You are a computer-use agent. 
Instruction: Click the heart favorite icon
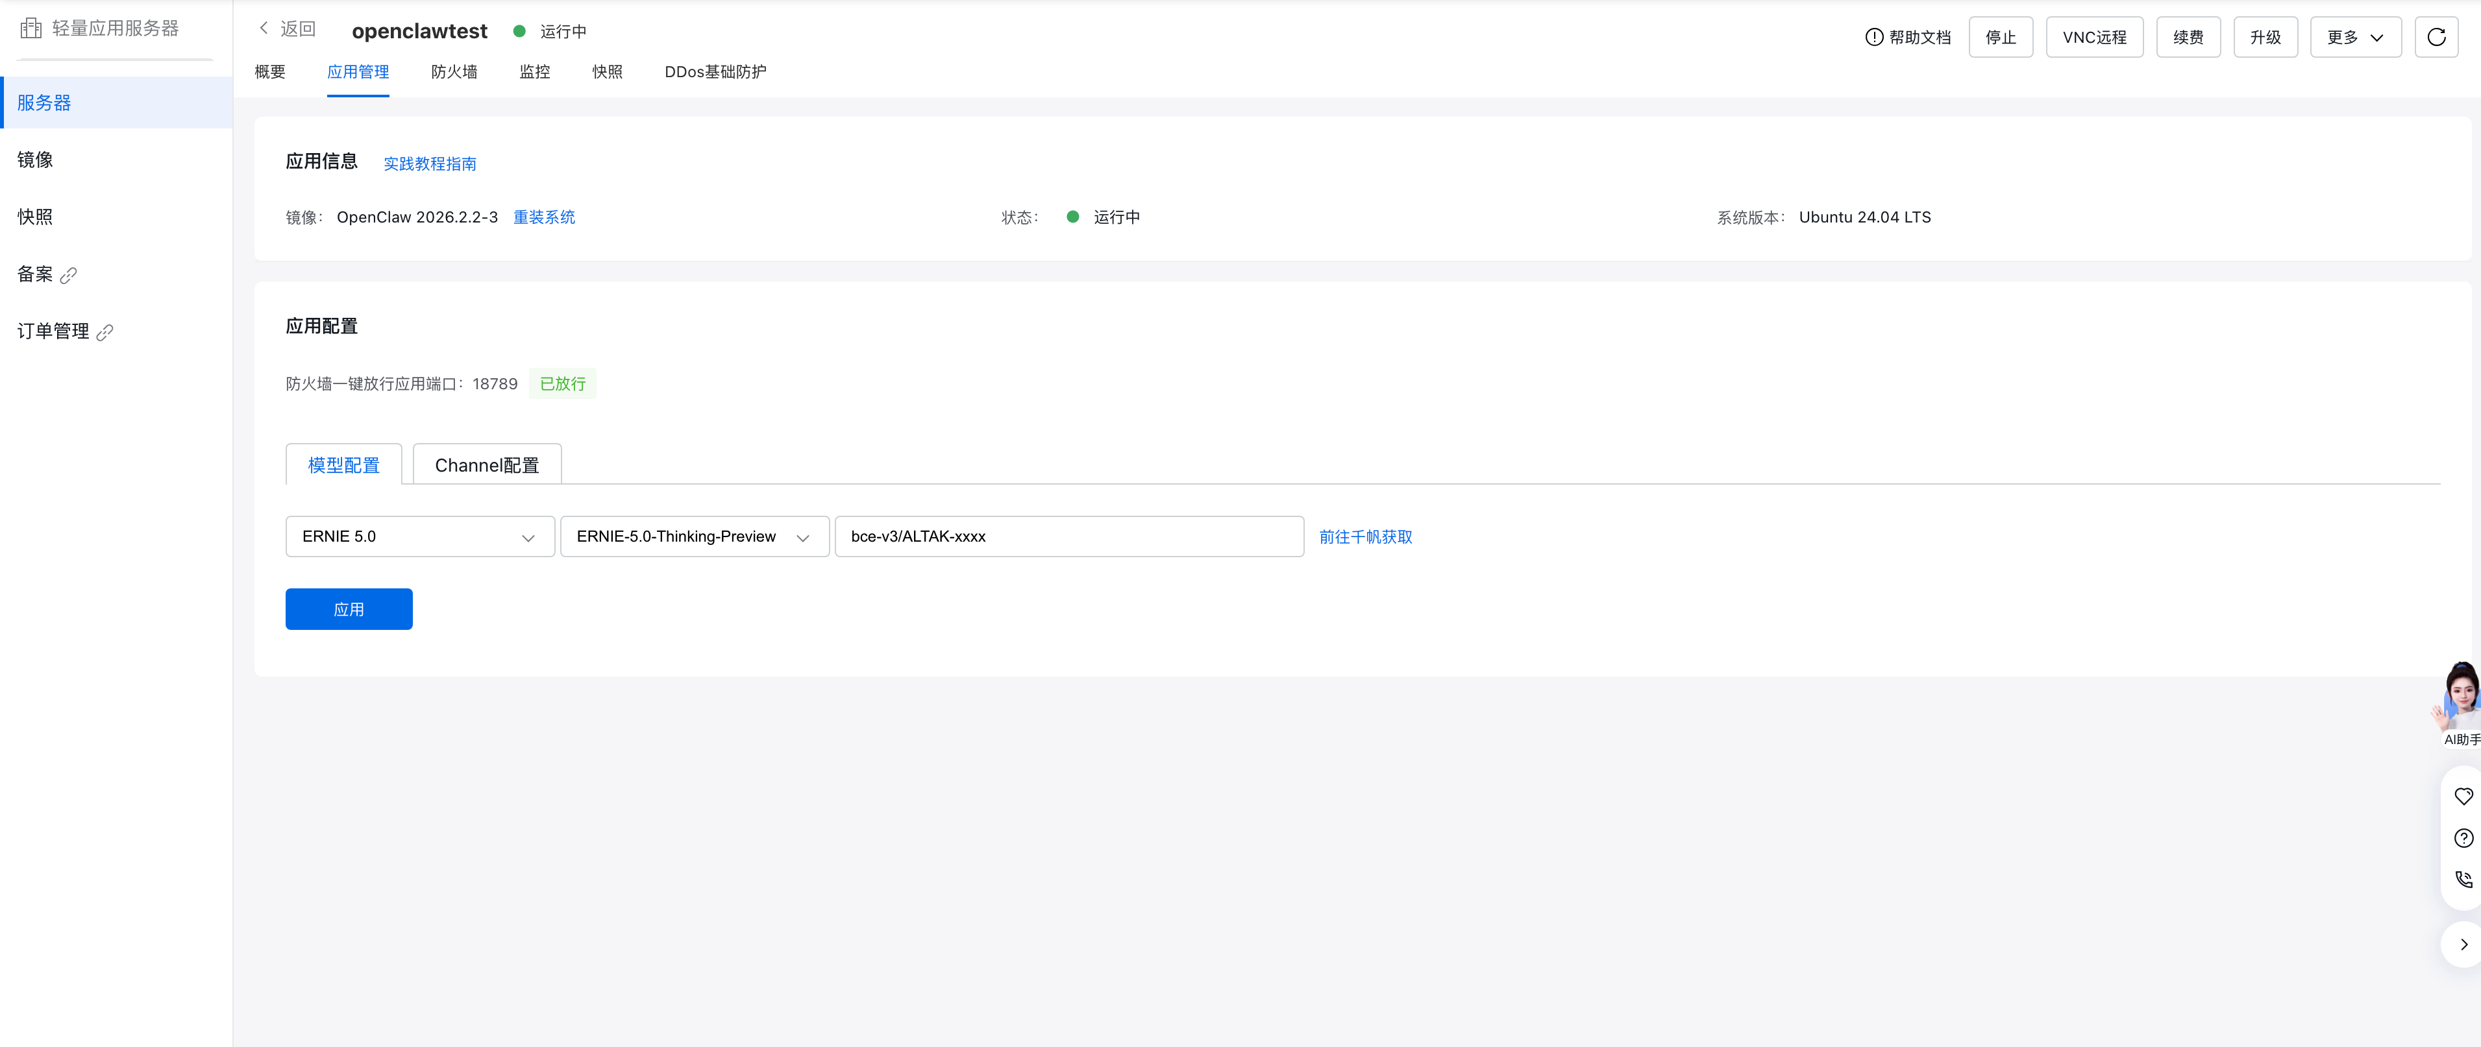click(x=2463, y=797)
